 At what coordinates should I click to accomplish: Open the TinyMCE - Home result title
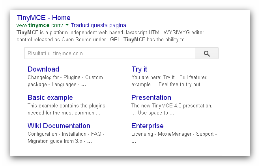coord(44,18)
